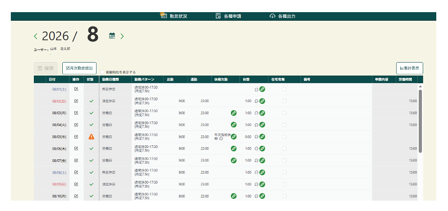
Task: Click the table vertical scrollbar thumb
Action: [x=420, y=121]
